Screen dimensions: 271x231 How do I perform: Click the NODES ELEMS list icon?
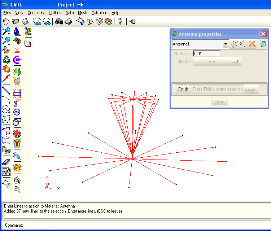click(x=6, y=171)
